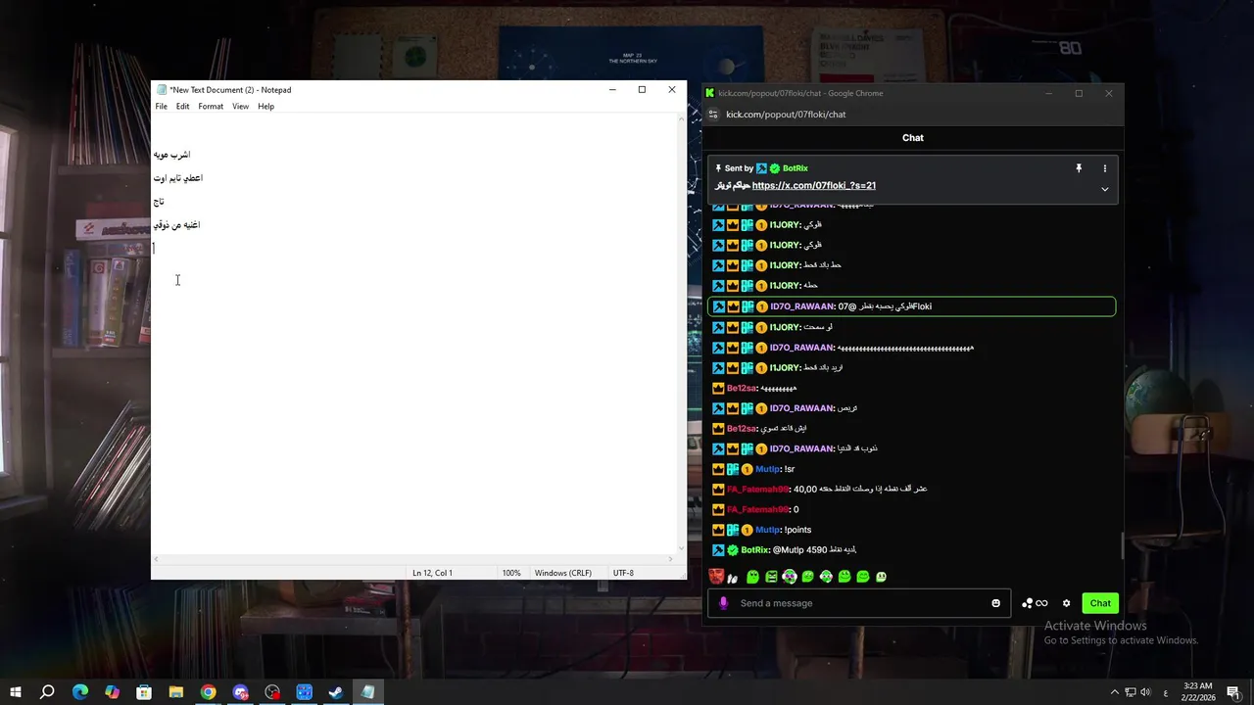Click the Ln 12, Col 1 status bar entry
Image resolution: width=1254 pixels, height=705 pixels.
tap(432, 573)
